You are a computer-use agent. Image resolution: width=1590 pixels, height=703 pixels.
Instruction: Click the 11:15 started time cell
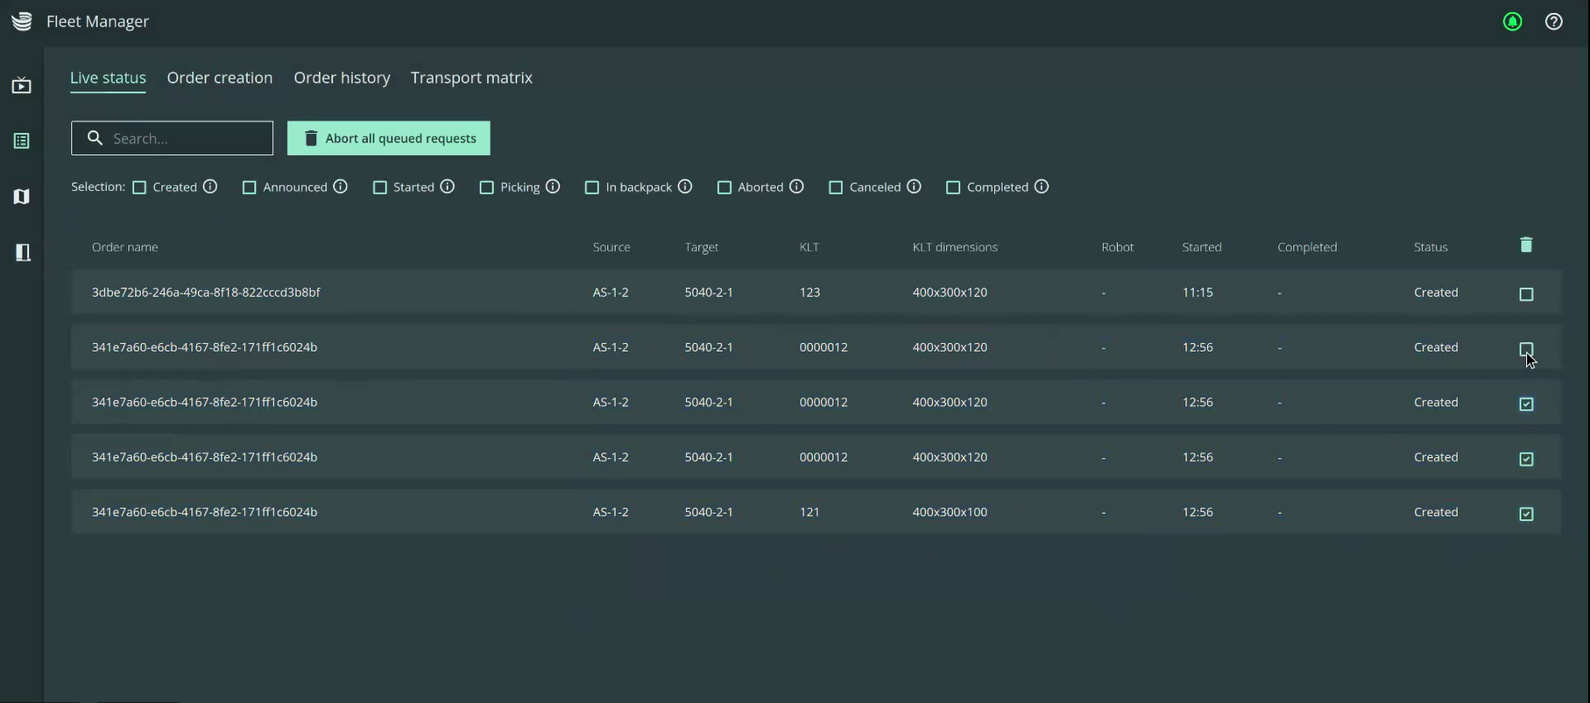pyautogui.click(x=1198, y=292)
